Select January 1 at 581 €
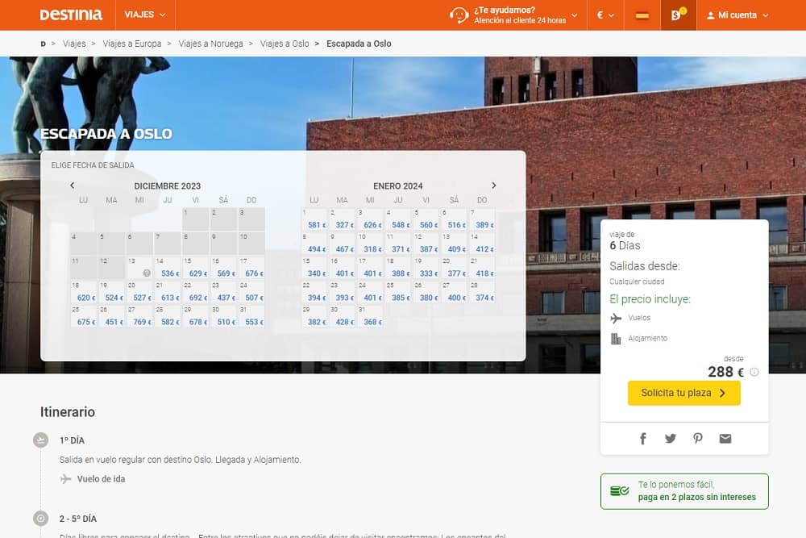Image resolution: width=806 pixels, height=538 pixels. (314, 219)
